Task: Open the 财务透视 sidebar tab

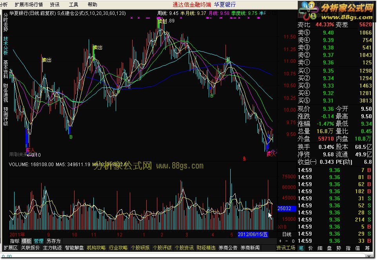Action: pyautogui.click(x=5, y=93)
